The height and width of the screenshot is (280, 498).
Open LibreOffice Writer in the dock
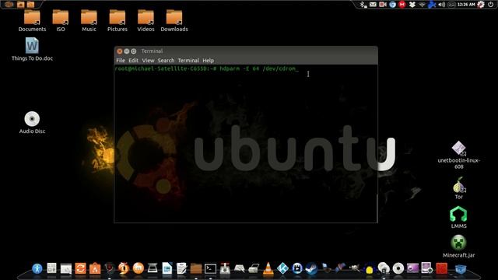point(167,268)
